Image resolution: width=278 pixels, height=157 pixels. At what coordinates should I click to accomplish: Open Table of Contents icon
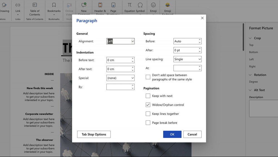pos(35,5)
